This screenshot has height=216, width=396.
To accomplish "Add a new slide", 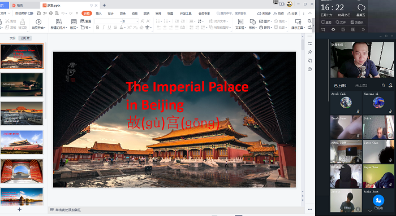I will click(59, 24).
